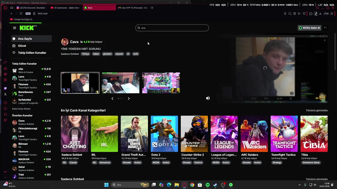Open File Explorer from taskbar
The width and height of the screenshot is (337, 189).
pyautogui.click(x=177, y=185)
